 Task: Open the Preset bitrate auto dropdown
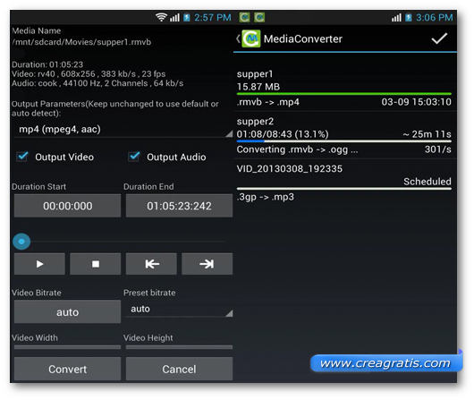point(179,309)
